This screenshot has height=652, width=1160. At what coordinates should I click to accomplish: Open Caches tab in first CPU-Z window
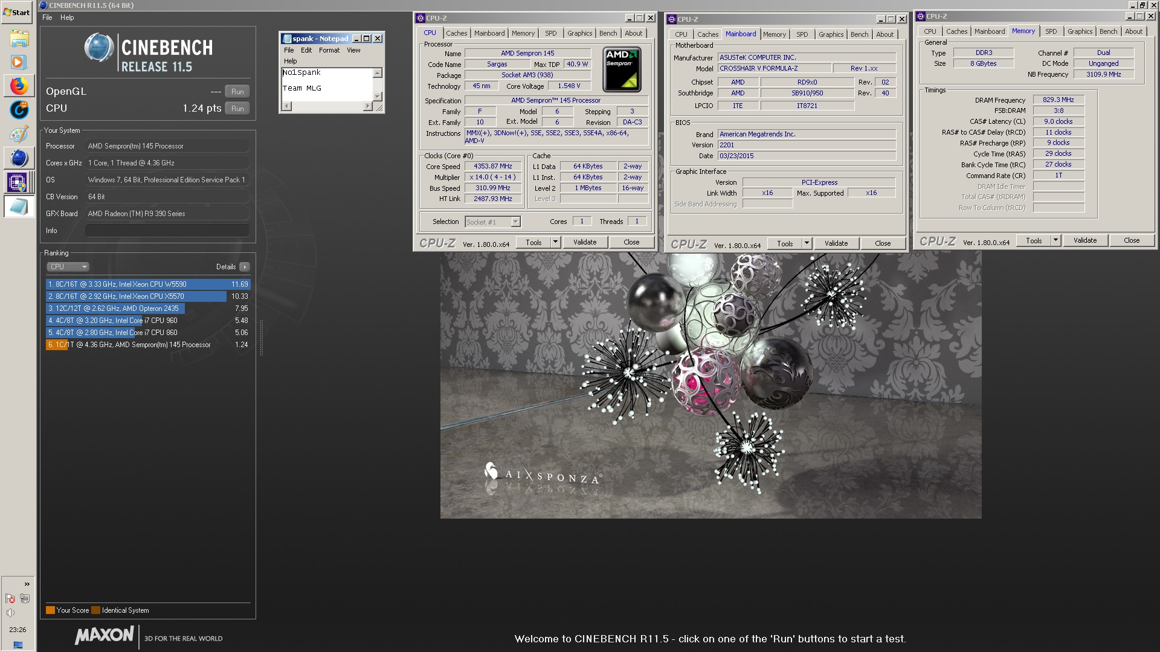coord(456,33)
